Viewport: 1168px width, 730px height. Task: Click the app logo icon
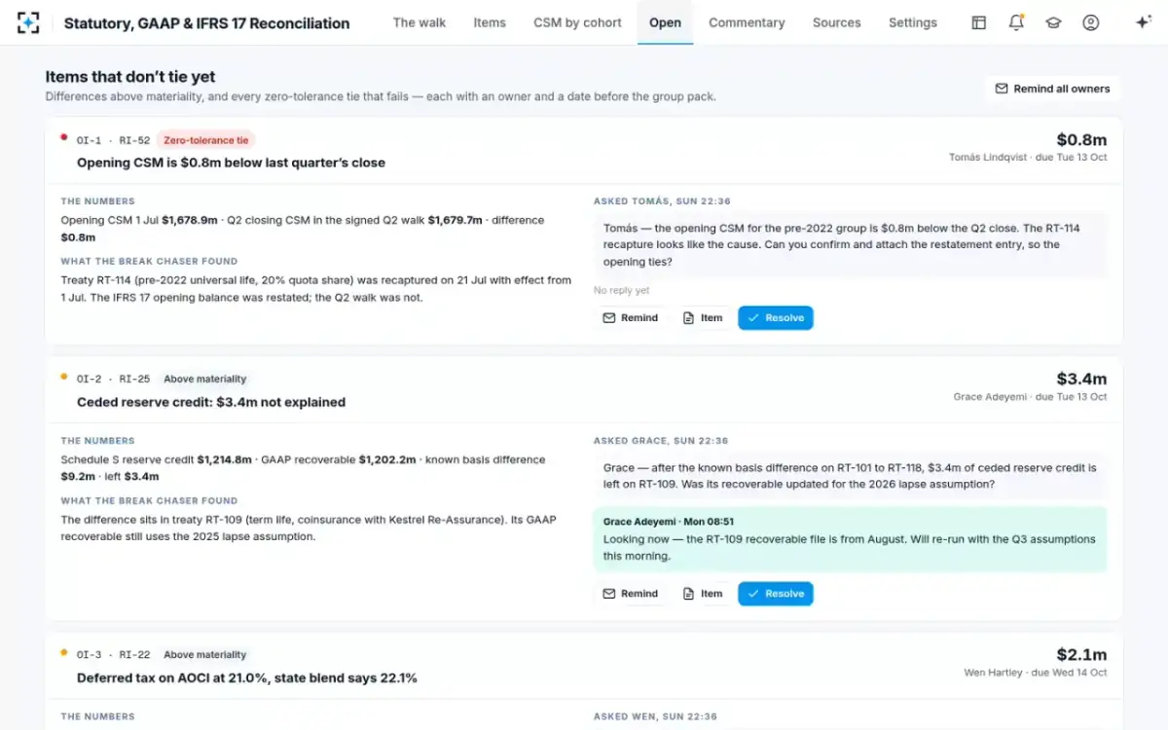[x=28, y=22]
